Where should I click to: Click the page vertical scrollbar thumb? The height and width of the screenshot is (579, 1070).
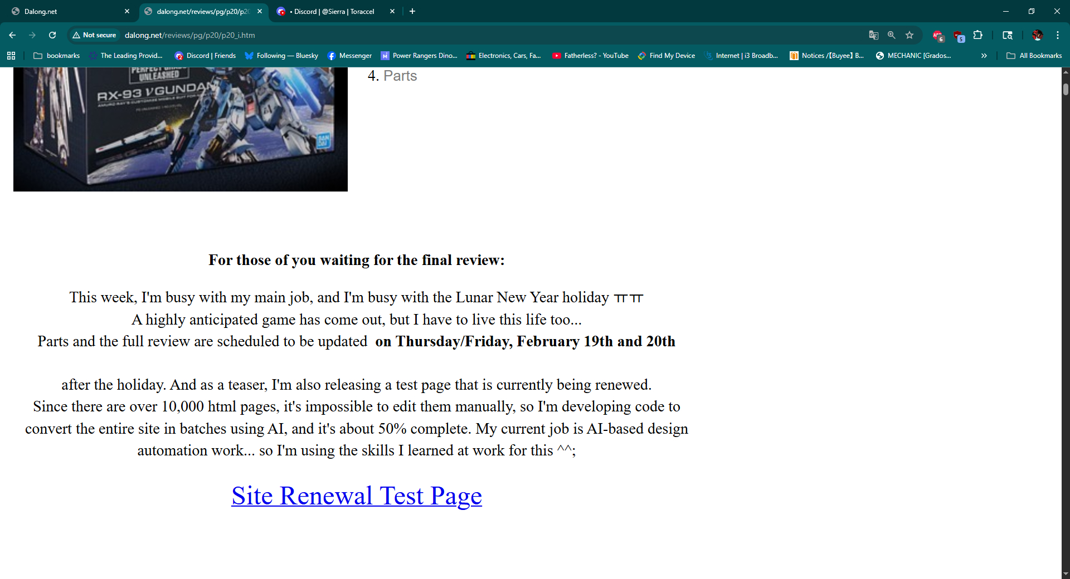point(1066,89)
